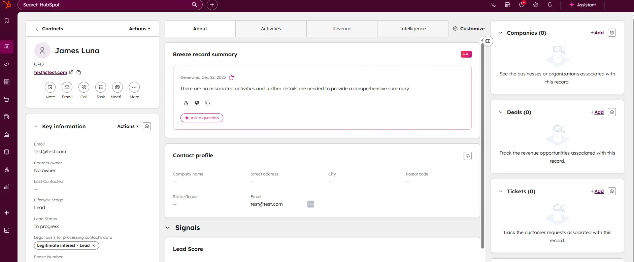Open Bookmarks in the left sidebar
634x262 pixels.
pyautogui.click(x=7, y=21)
